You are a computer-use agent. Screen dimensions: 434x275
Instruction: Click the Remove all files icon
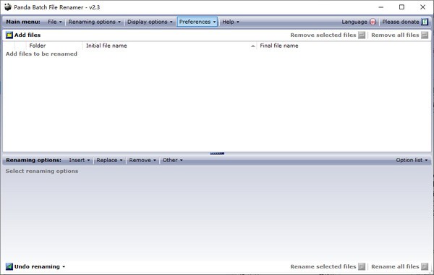(x=425, y=35)
